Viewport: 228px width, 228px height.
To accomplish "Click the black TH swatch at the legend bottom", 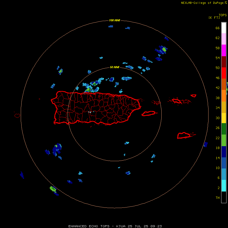I will (224, 197).
